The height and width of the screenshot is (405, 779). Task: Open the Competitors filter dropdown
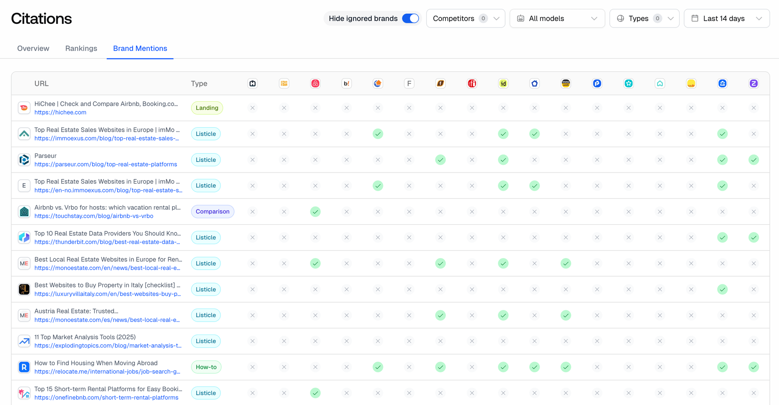(465, 18)
